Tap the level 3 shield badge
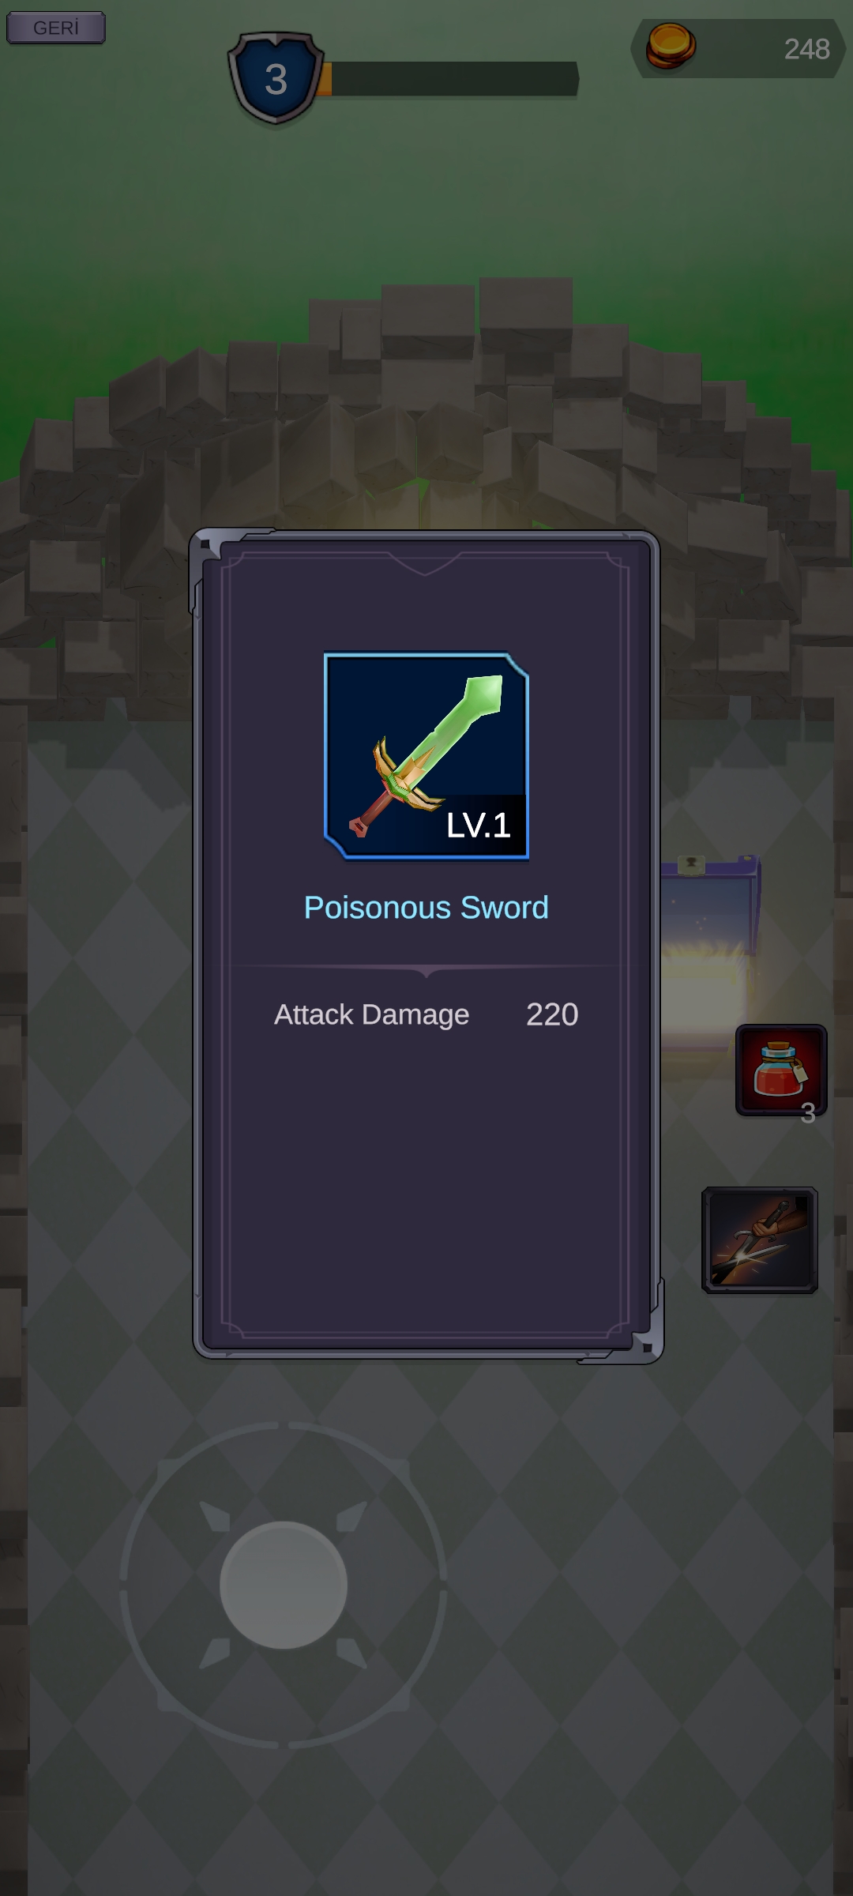Screen dimensions: 853x1896 pos(276,77)
